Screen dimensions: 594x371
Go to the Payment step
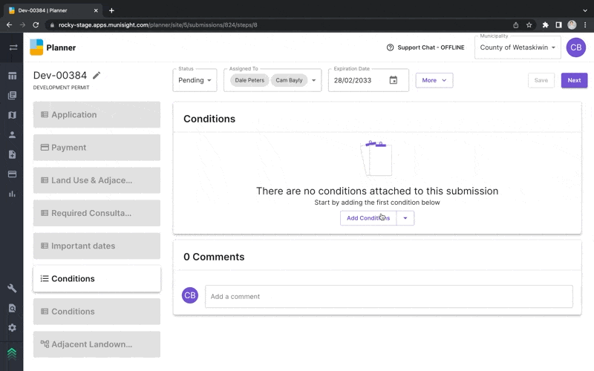tap(97, 148)
